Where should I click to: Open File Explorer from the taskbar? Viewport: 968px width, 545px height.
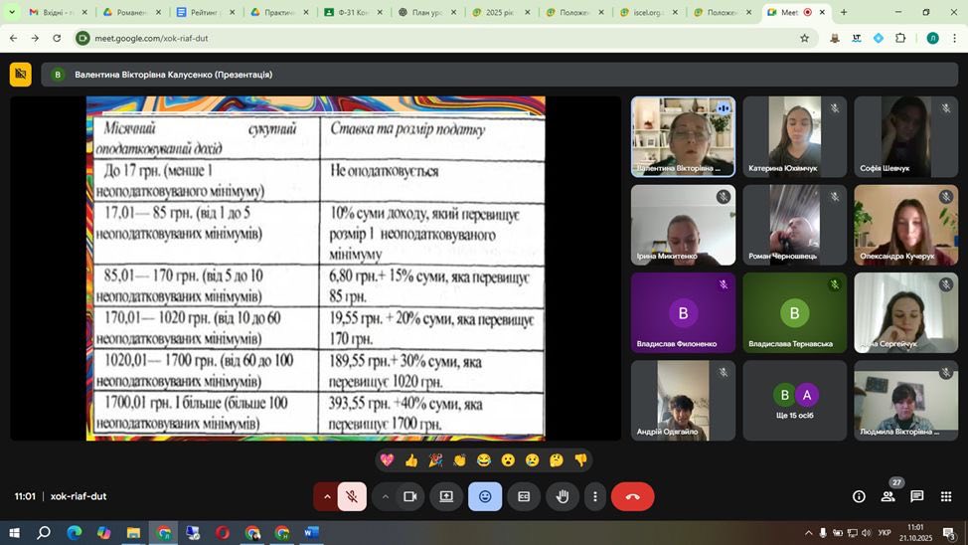133,533
